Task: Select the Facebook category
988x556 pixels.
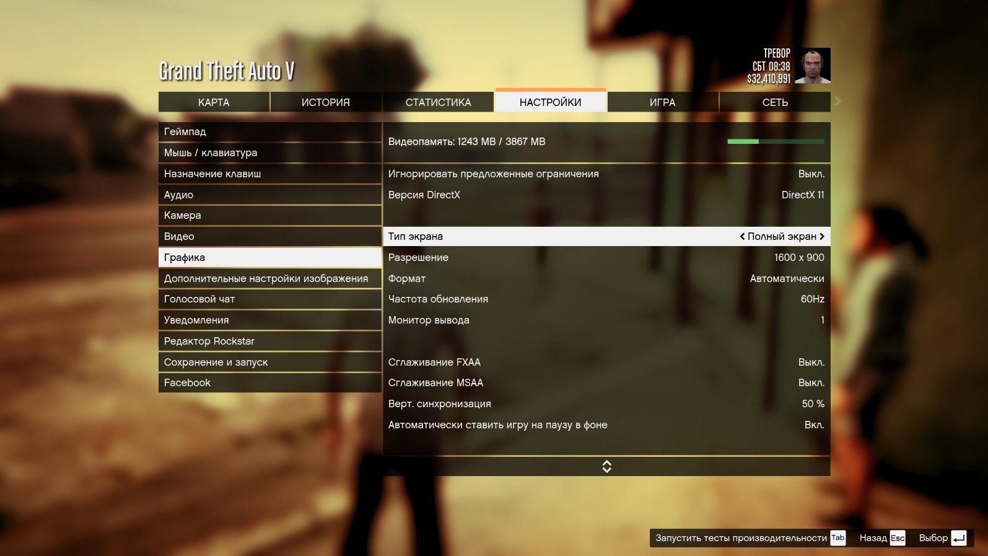Action: click(269, 382)
